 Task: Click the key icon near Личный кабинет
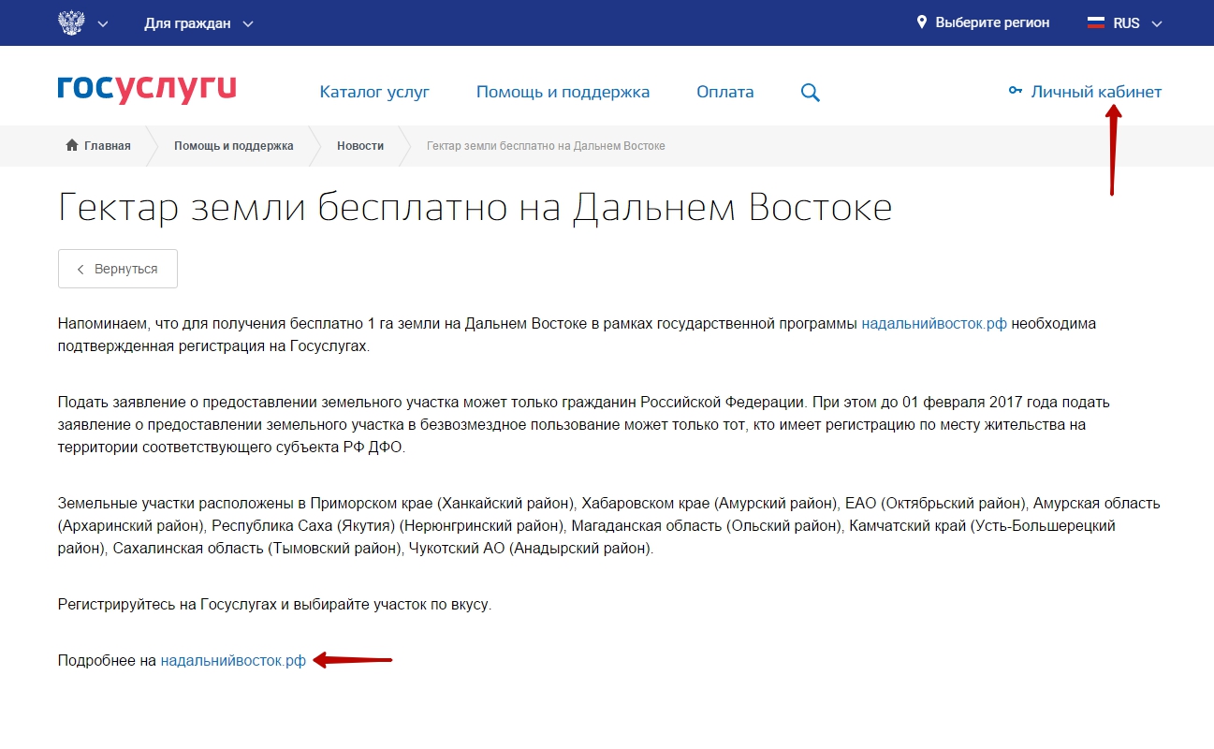tap(1015, 92)
